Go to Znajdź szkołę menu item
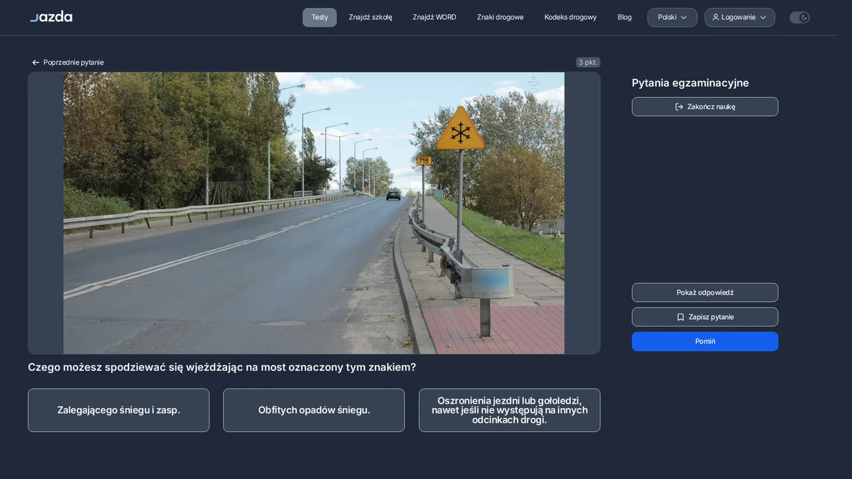Viewport: 852px width, 479px height. 371,17
